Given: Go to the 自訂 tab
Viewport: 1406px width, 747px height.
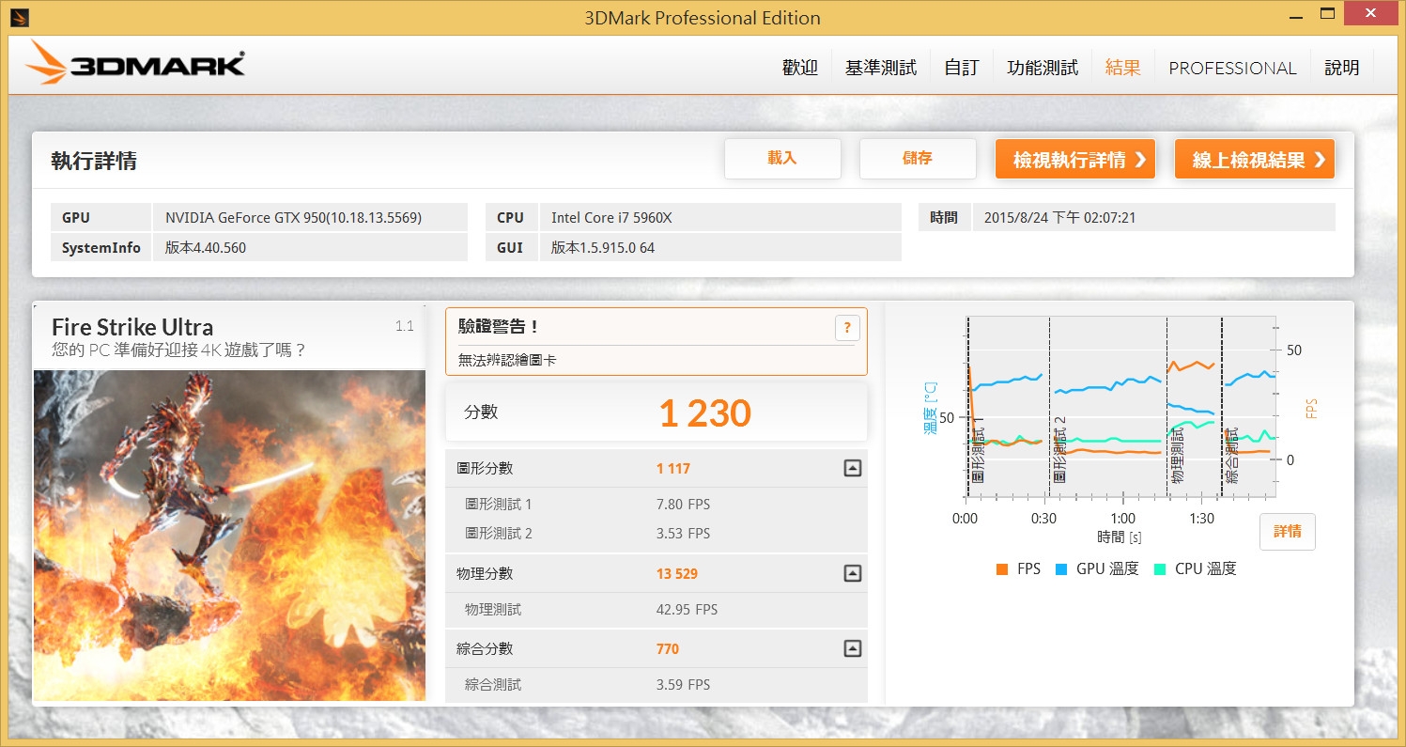Looking at the screenshot, I should point(962,68).
